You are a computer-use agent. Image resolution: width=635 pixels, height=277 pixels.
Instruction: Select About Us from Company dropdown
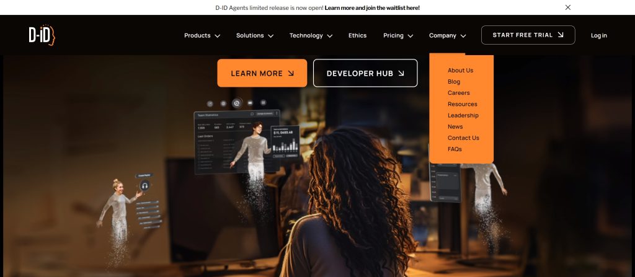point(461,70)
